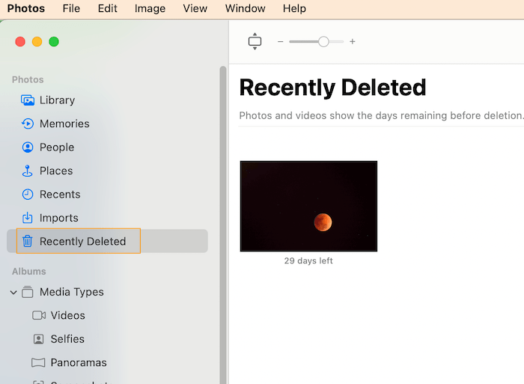Click the plus zoom in button

353,42
